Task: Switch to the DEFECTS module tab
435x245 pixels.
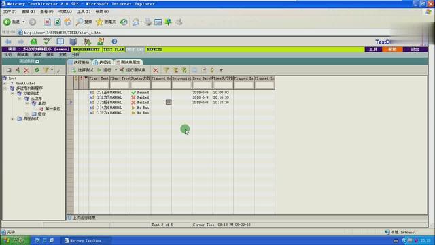Action: click(x=154, y=50)
